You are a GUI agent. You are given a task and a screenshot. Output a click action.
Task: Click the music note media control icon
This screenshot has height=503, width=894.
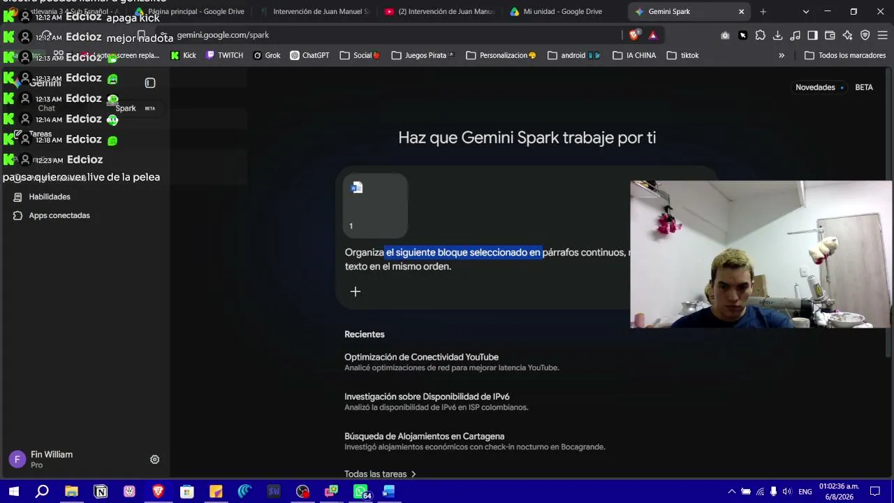coord(795,36)
